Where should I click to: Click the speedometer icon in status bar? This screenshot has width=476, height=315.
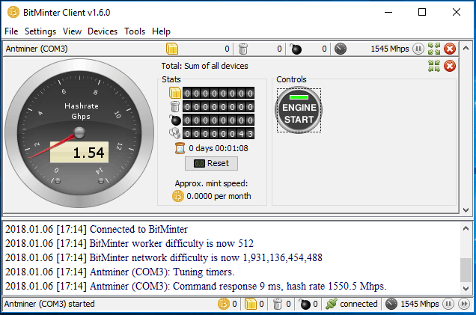[x=391, y=305]
